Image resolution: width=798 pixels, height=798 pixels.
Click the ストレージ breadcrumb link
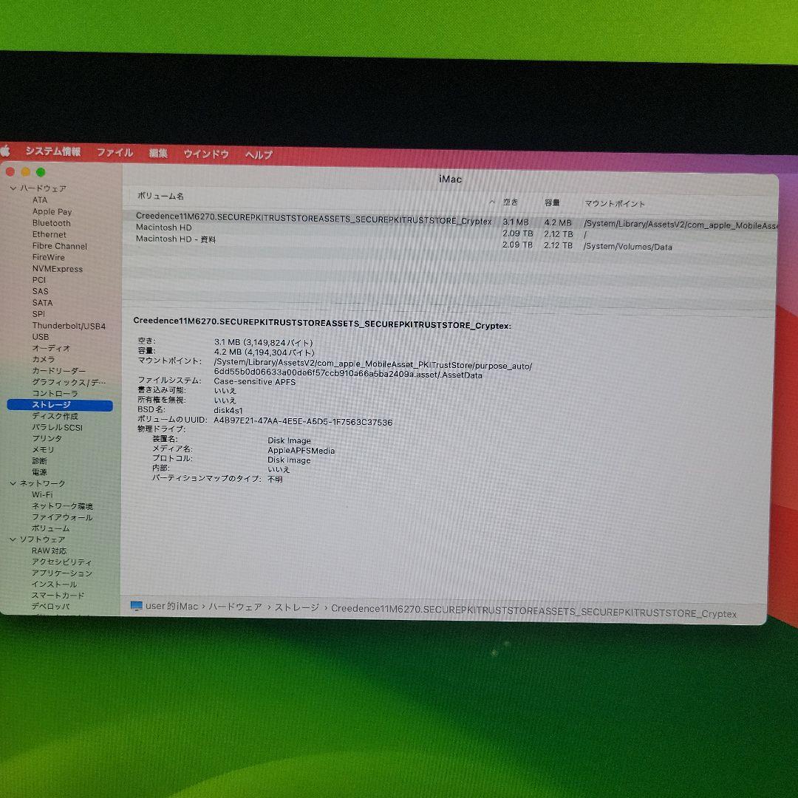tap(300, 605)
